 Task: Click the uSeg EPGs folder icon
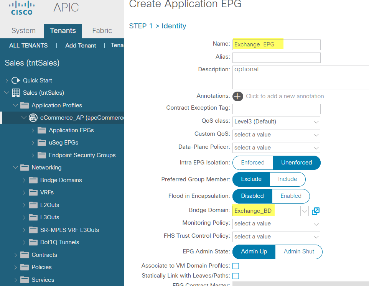click(x=42, y=143)
